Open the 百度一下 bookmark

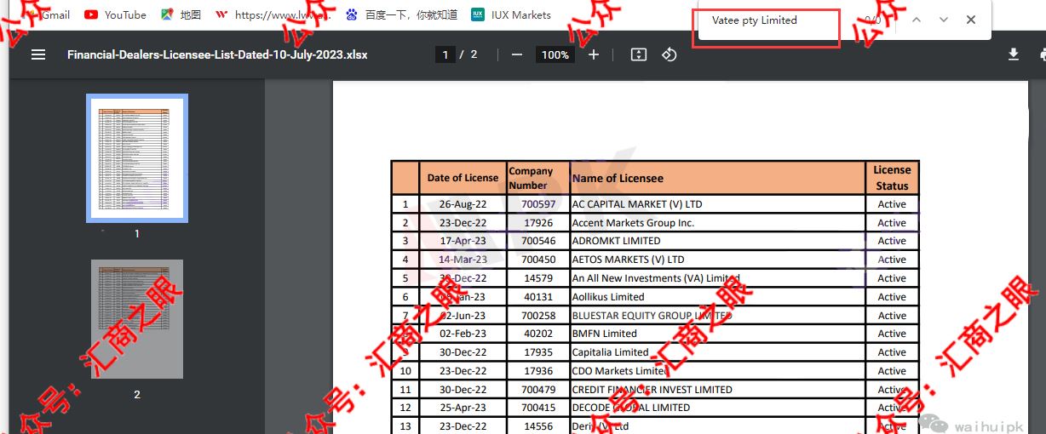402,14
